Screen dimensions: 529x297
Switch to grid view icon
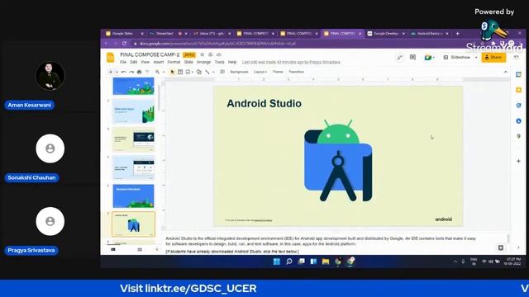click(x=140, y=249)
